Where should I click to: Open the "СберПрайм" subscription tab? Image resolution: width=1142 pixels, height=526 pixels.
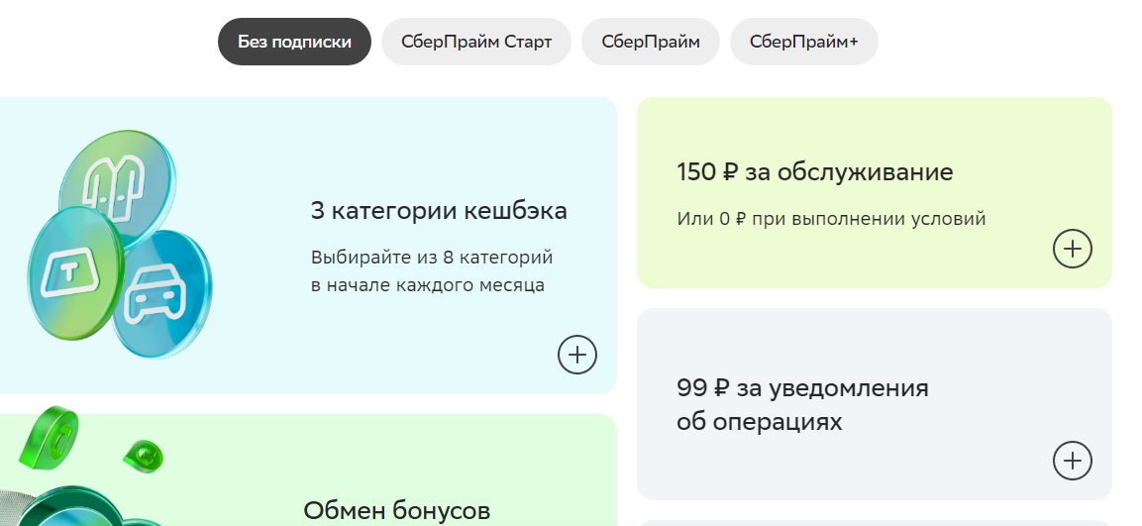point(651,42)
